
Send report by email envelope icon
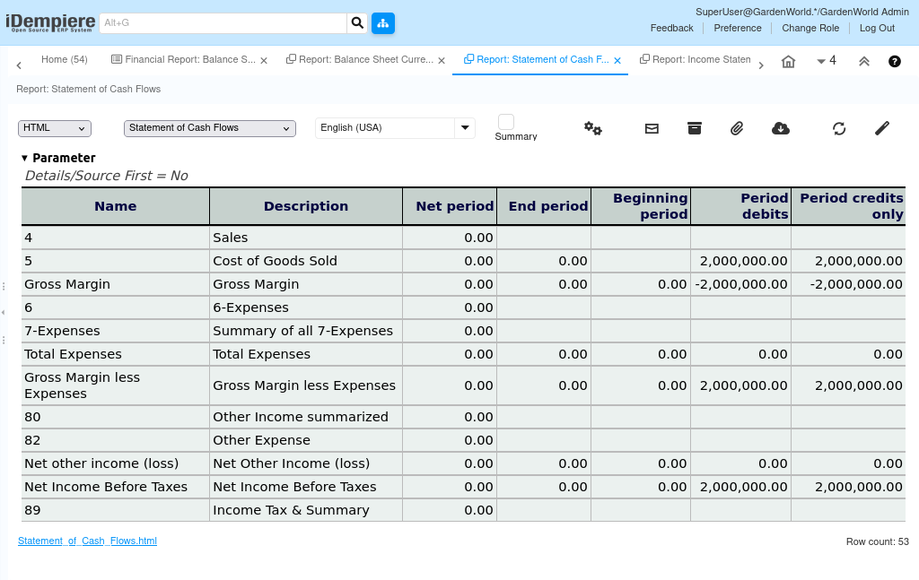pyautogui.click(x=652, y=128)
